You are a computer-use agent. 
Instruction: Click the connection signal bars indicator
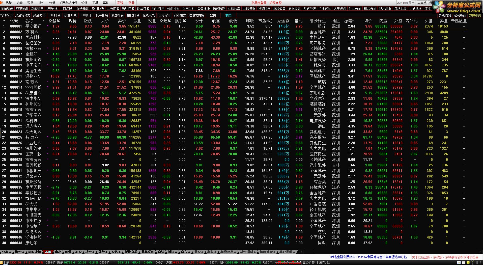point(287,263)
